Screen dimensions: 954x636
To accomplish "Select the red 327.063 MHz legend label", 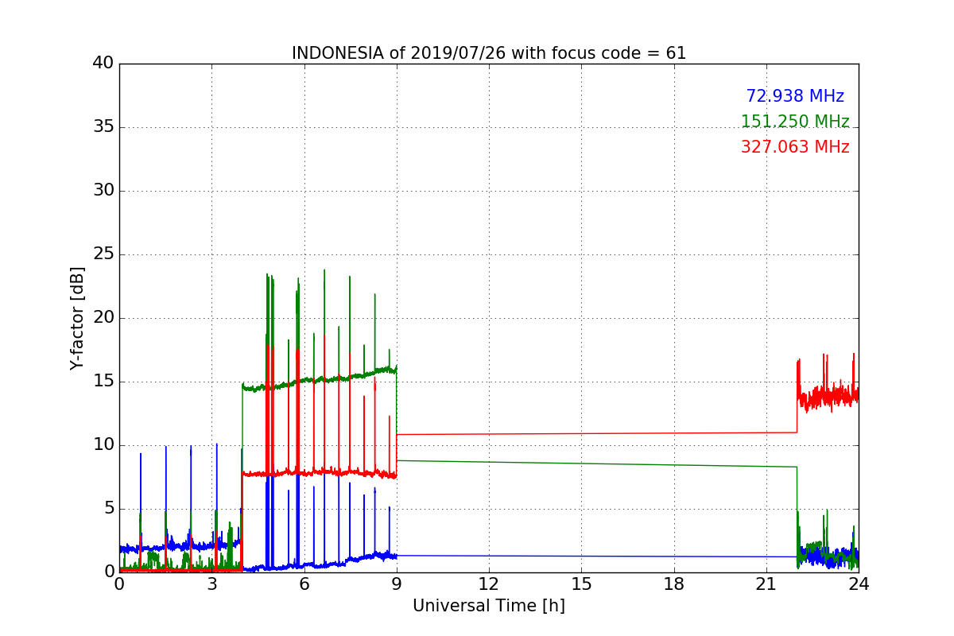I will 795,147.
